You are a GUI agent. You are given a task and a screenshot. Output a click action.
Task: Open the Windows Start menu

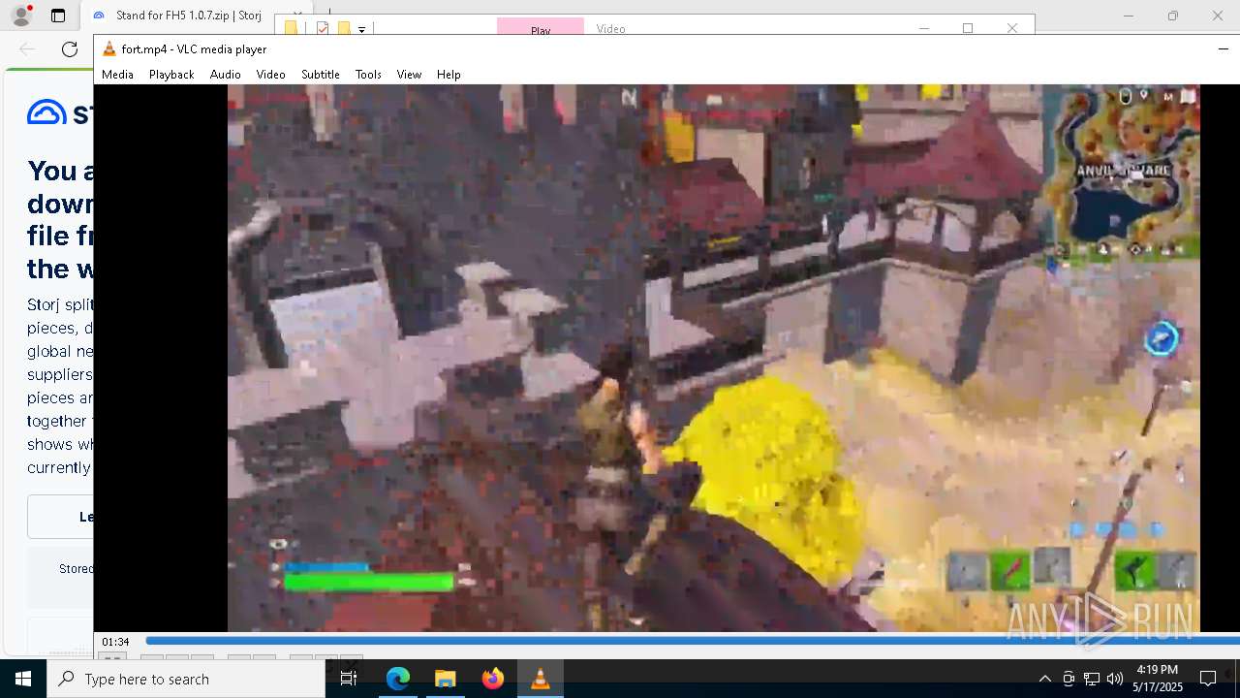point(23,679)
